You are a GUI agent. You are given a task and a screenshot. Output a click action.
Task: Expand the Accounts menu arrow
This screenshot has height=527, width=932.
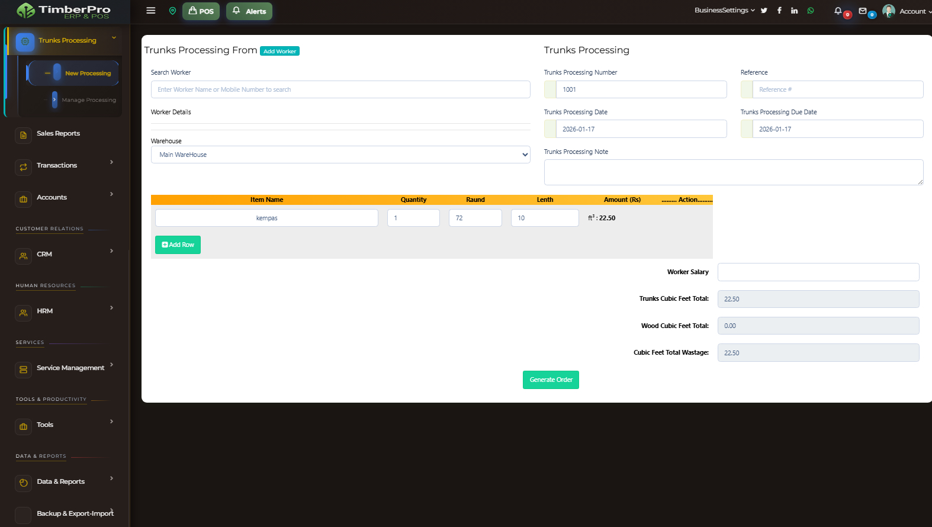click(111, 194)
